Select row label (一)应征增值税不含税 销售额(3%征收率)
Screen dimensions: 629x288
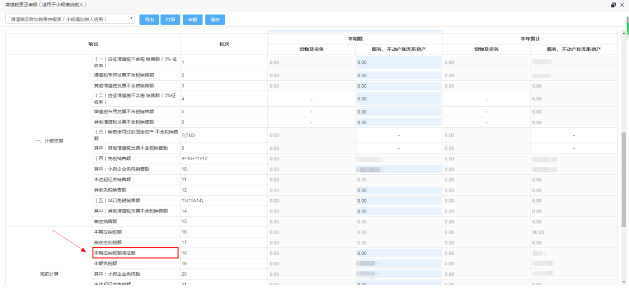[x=136, y=62]
